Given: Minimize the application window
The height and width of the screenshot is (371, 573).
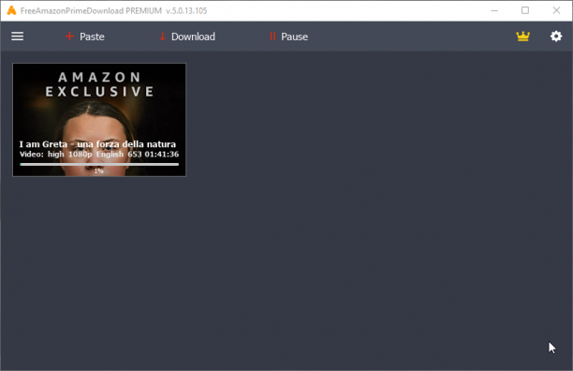Looking at the screenshot, I should click(494, 10).
